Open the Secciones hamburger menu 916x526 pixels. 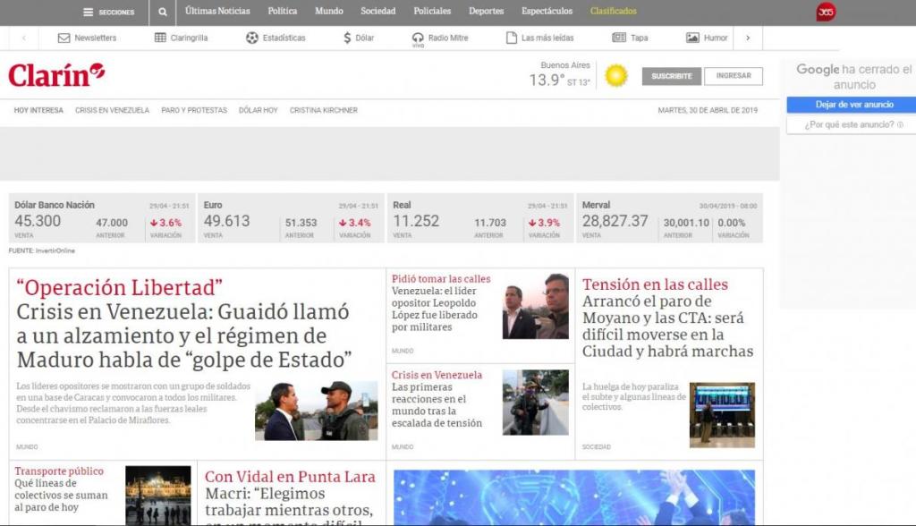pos(108,12)
